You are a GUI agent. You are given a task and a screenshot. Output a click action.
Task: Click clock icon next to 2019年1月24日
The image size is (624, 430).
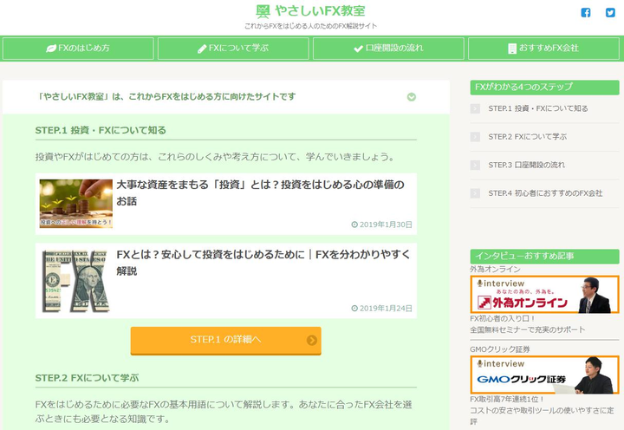point(354,308)
